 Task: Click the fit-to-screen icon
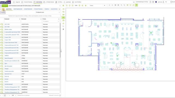(83, 5)
